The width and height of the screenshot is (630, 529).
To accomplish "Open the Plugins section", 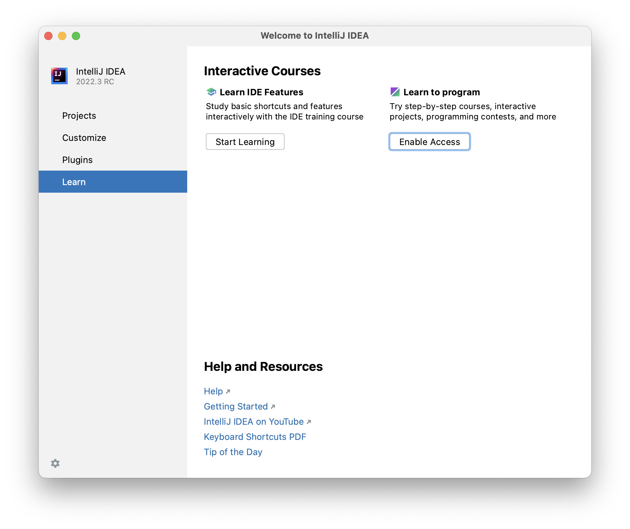I will (77, 160).
